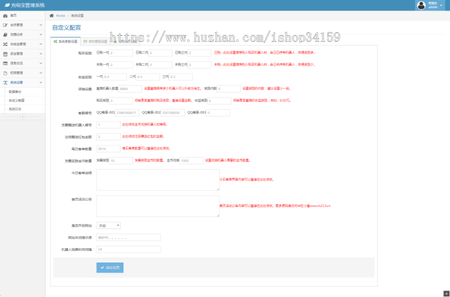This screenshot has height=297, width=450.
Task: Expand the 资金管理 menu chevron
Action: [x=41, y=53]
